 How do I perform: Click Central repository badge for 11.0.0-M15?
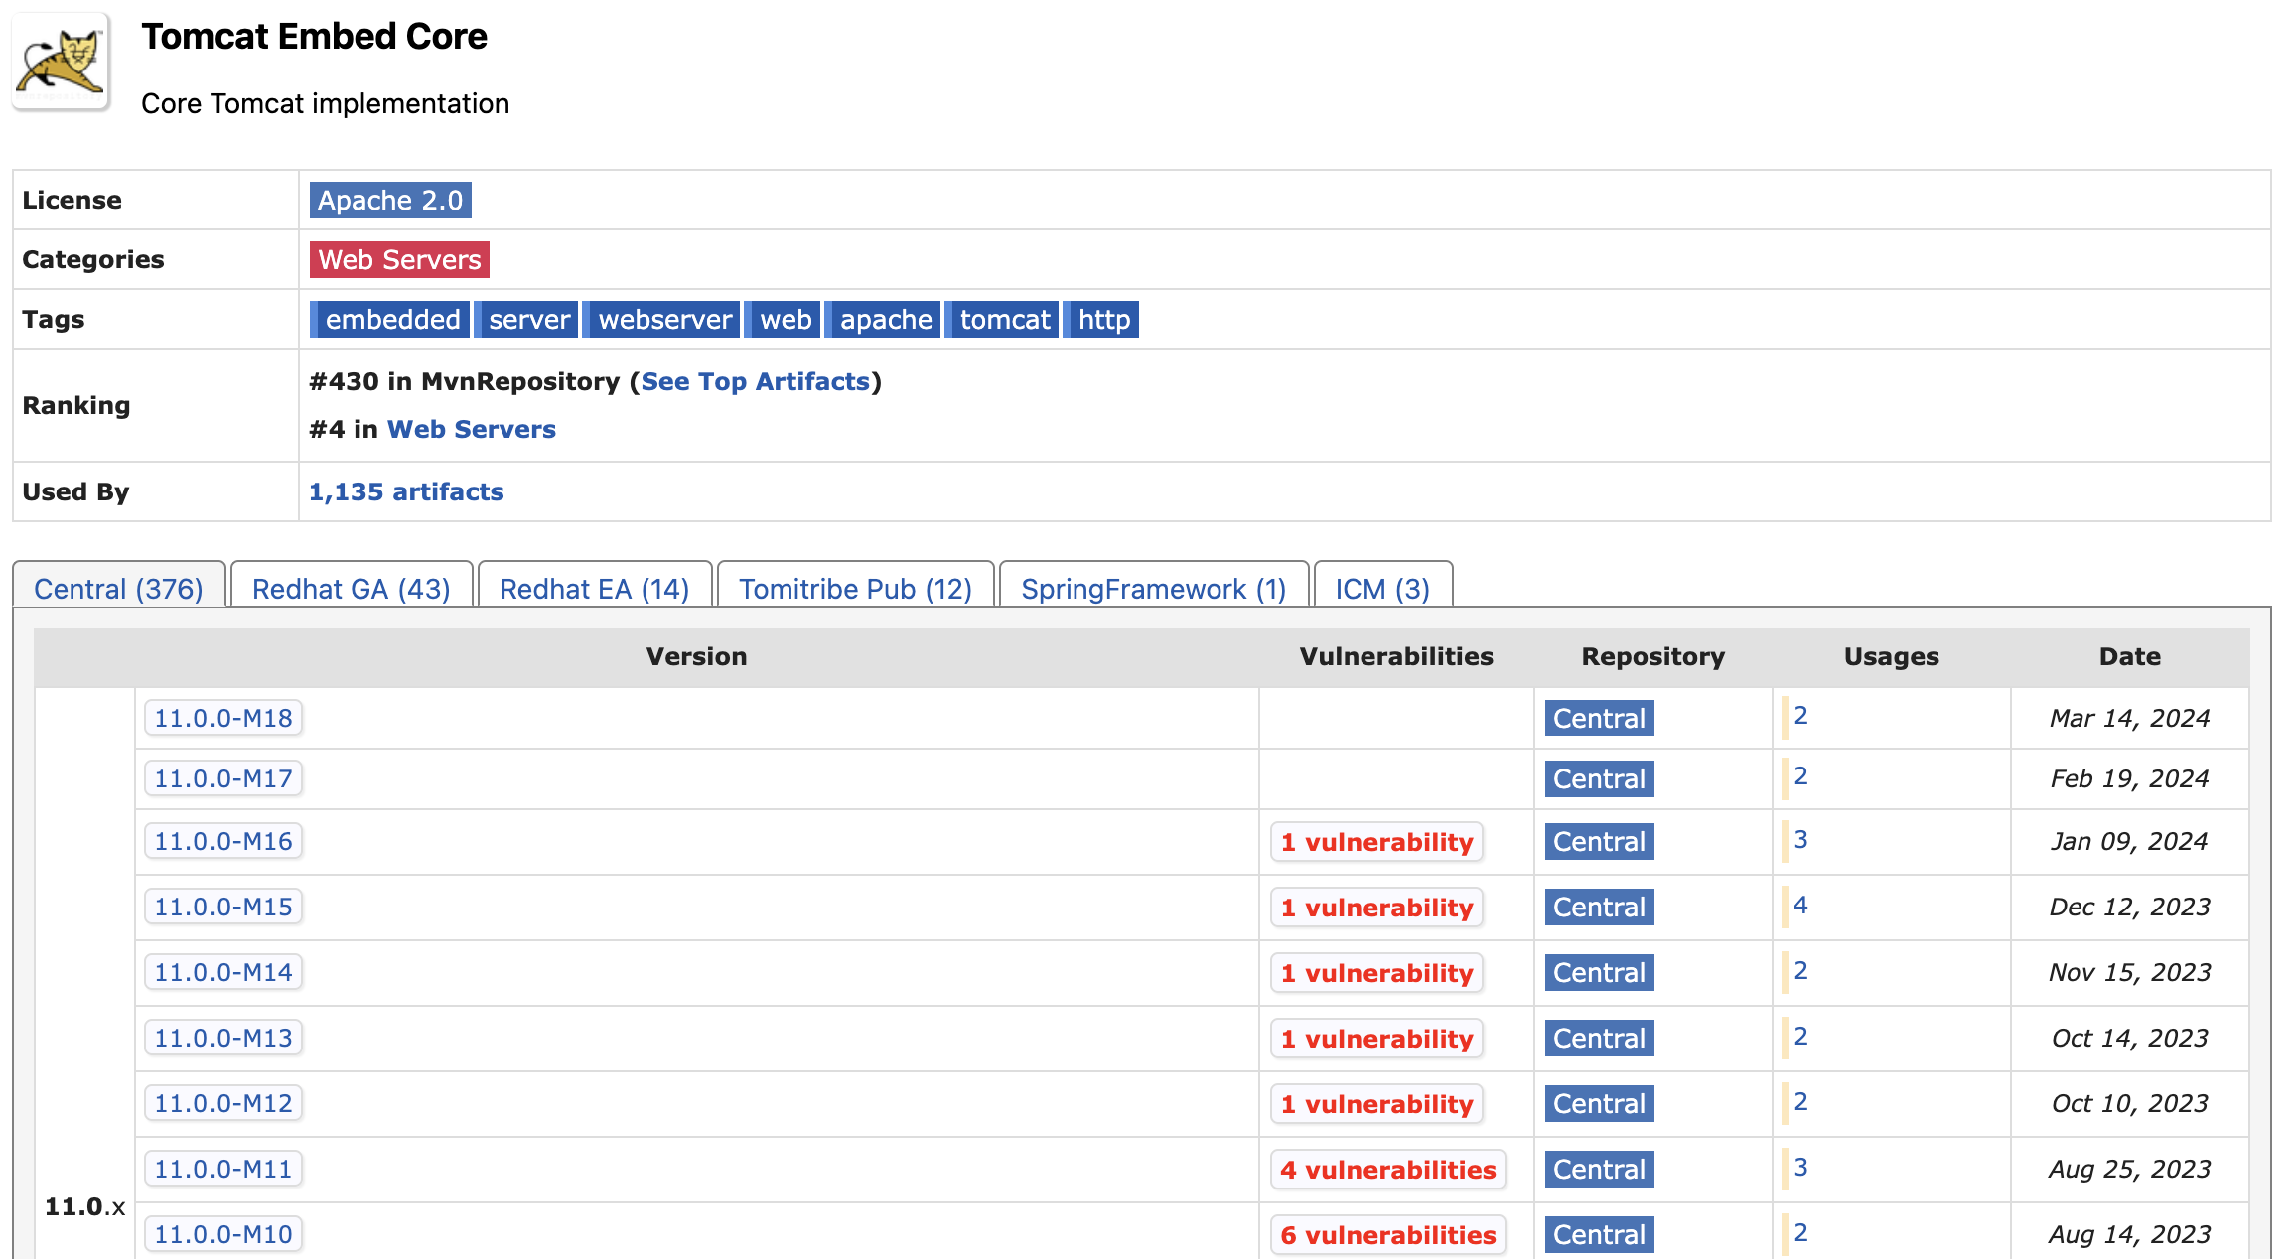coord(1599,907)
